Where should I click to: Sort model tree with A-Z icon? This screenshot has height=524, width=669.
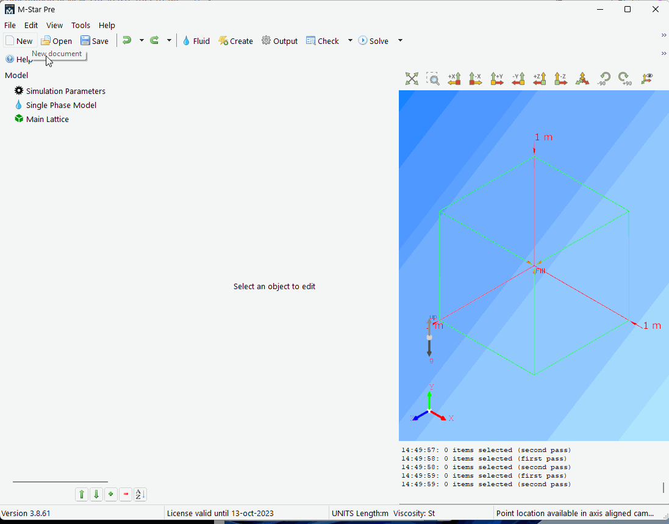point(140,495)
